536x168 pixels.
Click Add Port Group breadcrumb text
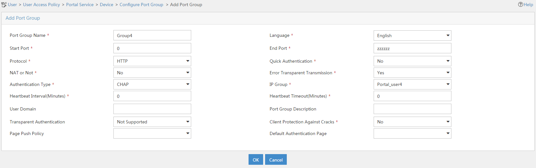point(186,5)
